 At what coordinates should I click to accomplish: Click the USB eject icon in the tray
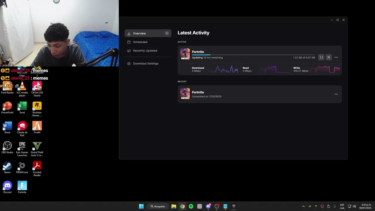328,206
